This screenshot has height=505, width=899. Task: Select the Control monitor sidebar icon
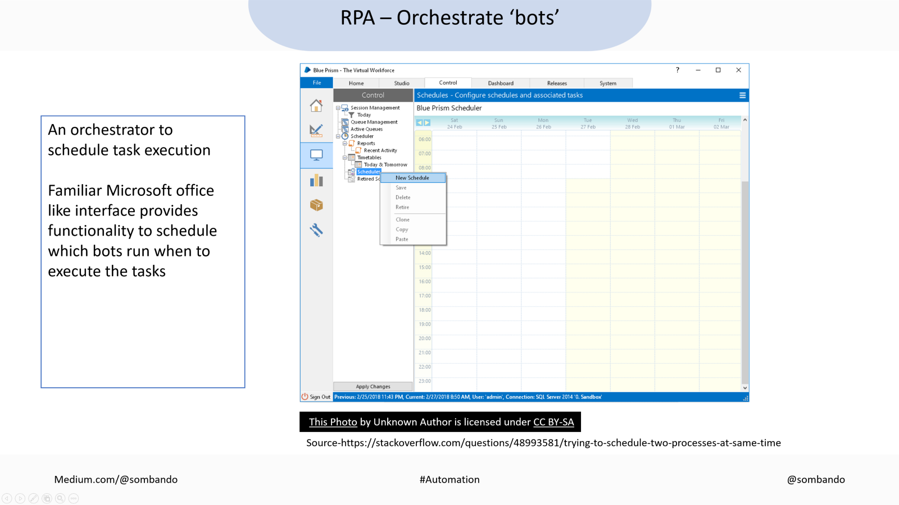[316, 155]
